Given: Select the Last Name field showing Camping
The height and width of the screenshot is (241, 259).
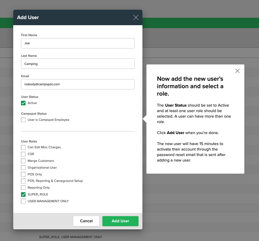Looking at the screenshot, I should pos(78,64).
